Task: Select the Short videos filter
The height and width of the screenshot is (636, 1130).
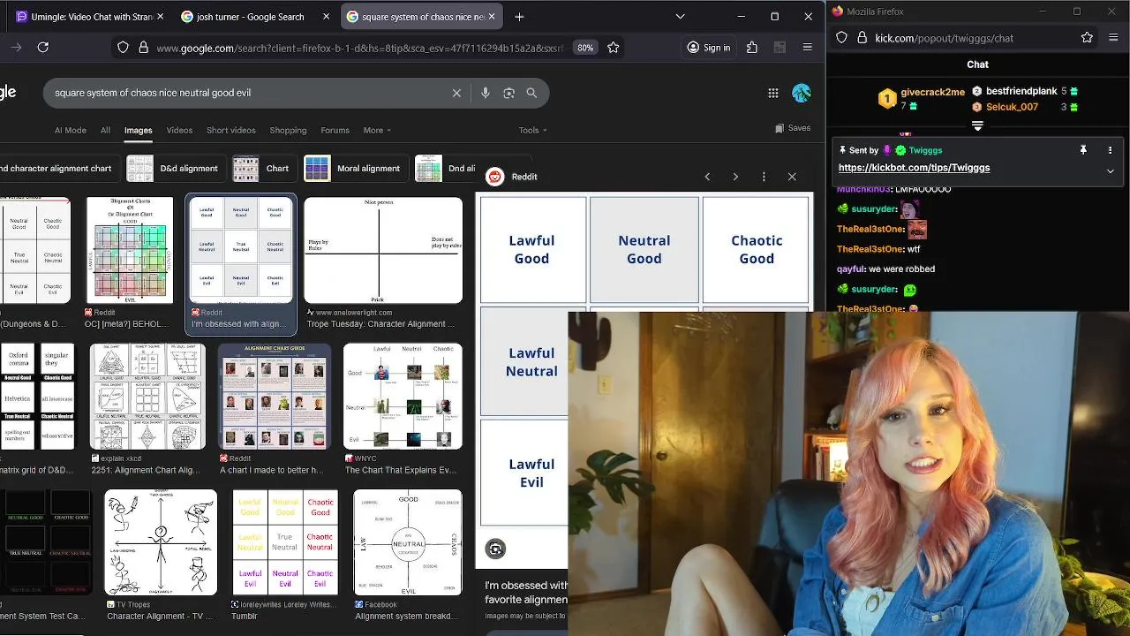Action: pyautogui.click(x=231, y=130)
